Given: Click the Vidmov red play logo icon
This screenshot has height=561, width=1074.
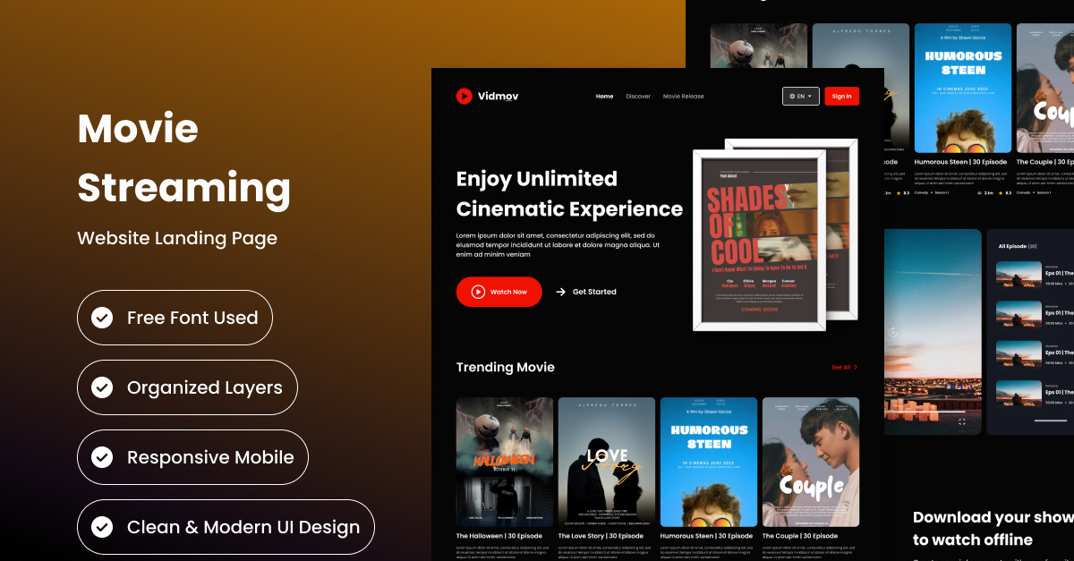Looking at the screenshot, I should [x=464, y=96].
